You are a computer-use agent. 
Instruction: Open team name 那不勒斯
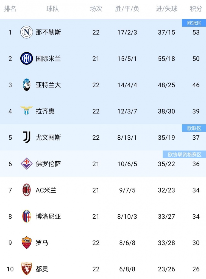48,32
